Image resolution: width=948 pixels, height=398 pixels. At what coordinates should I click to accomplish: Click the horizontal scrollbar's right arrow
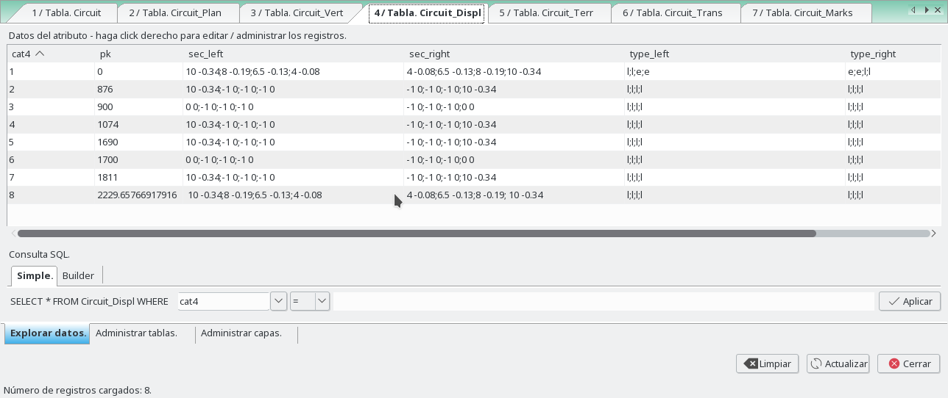coord(934,234)
